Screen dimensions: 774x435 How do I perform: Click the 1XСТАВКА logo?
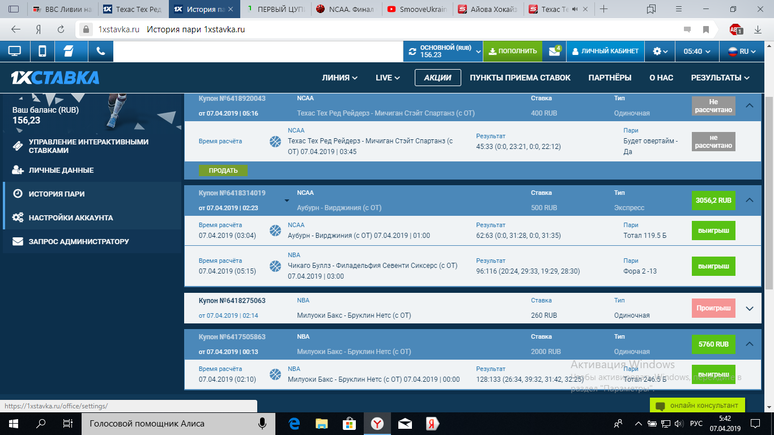(55, 78)
